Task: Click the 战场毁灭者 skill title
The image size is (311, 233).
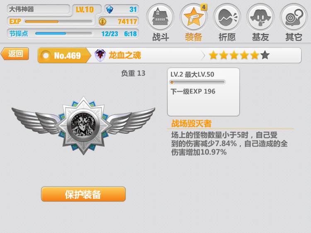Action: pyautogui.click(x=192, y=124)
